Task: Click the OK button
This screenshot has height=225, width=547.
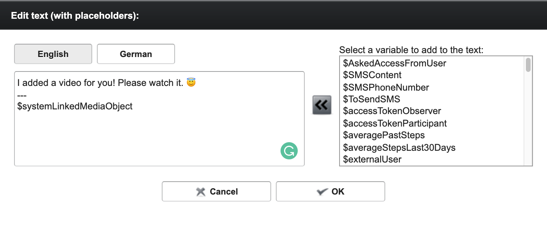Action: tap(331, 191)
